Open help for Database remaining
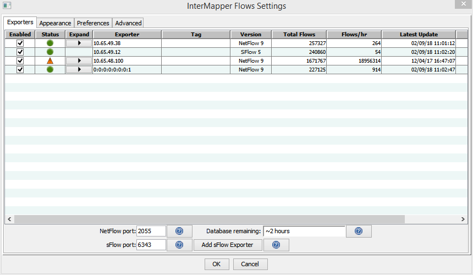This screenshot has height=275, width=473. coord(359,232)
